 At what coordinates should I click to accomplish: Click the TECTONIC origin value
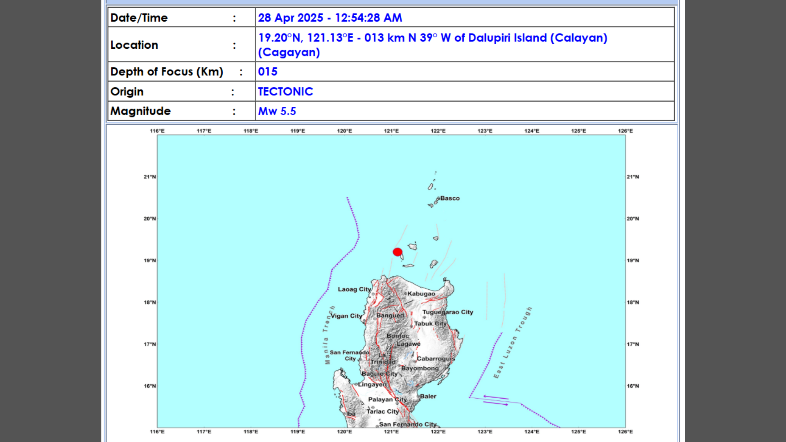coord(285,92)
